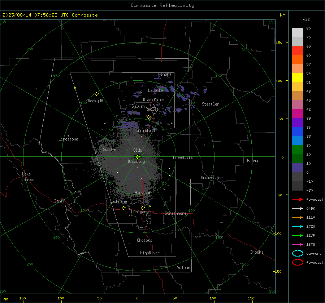Click the cyan current ellipse icon
The height and width of the screenshot is (303, 325).
[298, 253]
